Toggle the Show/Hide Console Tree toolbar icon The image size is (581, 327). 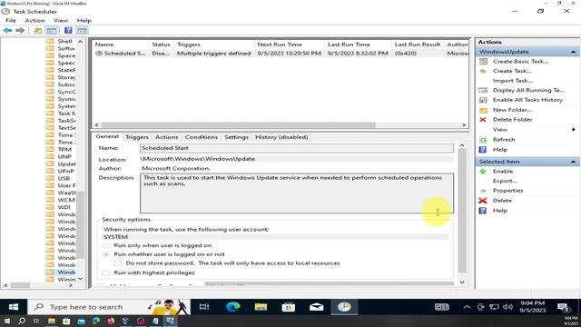(52, 30)
